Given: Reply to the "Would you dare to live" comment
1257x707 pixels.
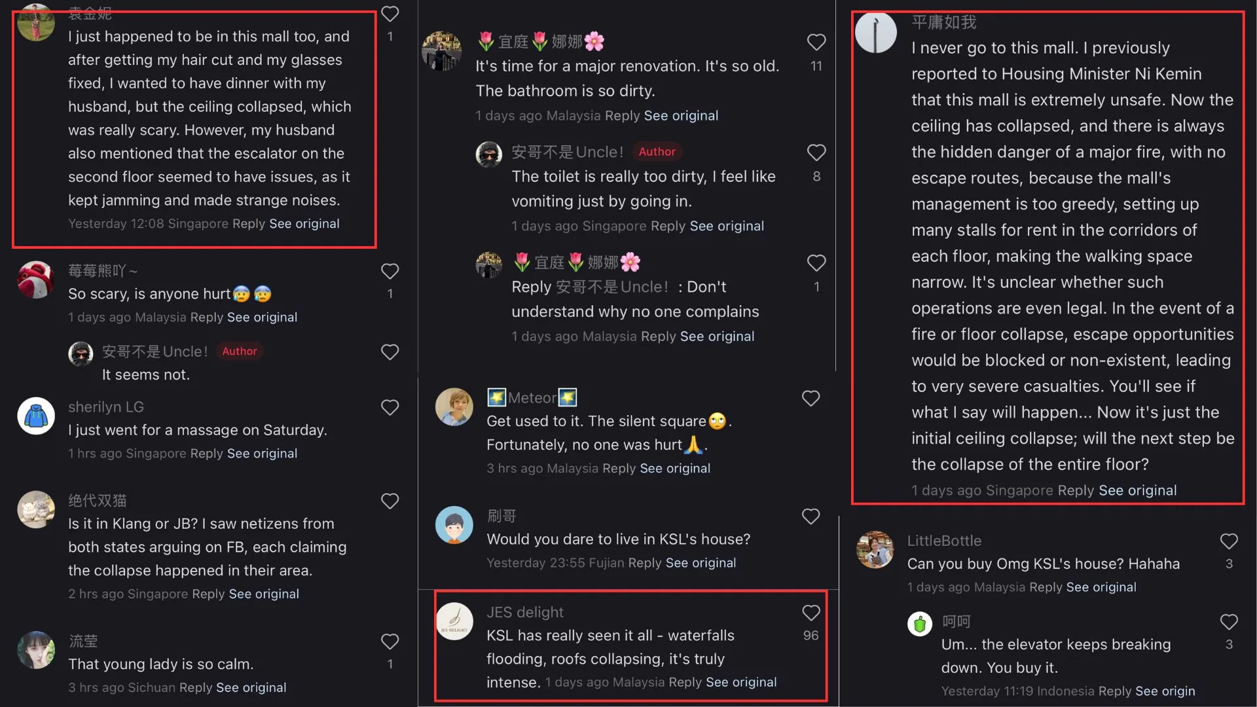Looking at the screenshot, I should tap(644, 562).
